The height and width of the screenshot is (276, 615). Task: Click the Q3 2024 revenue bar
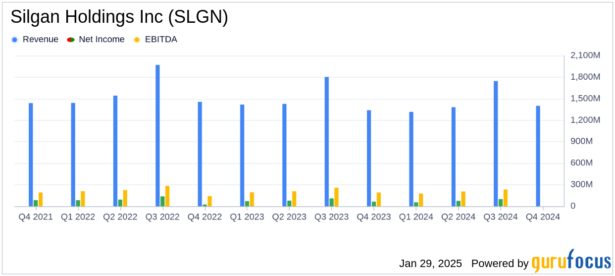point(496,144)
